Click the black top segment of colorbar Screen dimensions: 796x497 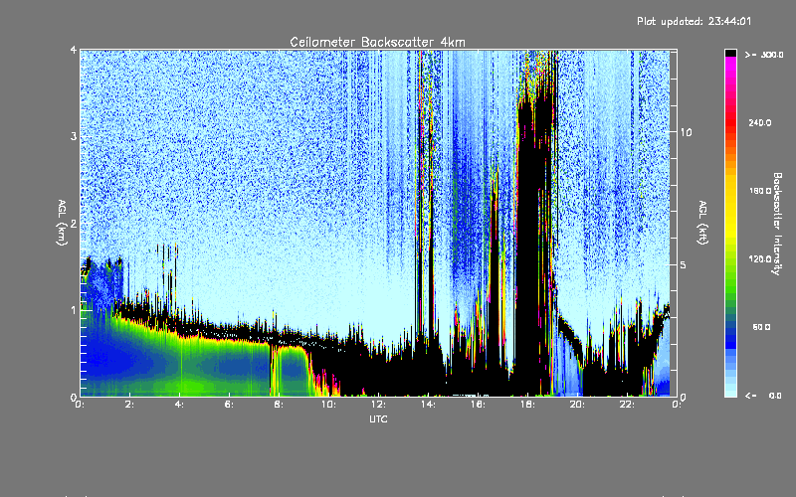(730, 53)
